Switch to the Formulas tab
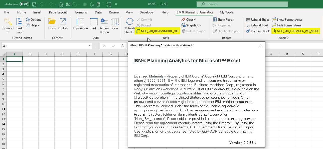 [81, 12]
